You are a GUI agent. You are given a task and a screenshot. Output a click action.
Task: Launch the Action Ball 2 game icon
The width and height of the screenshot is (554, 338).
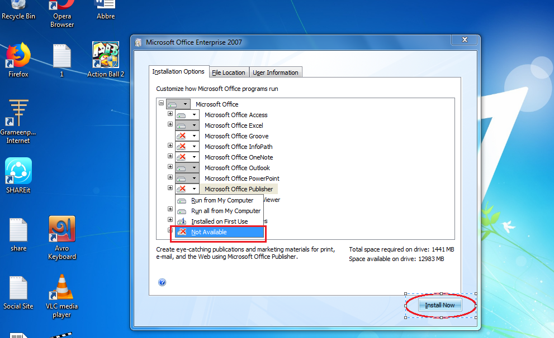point(106,60)
